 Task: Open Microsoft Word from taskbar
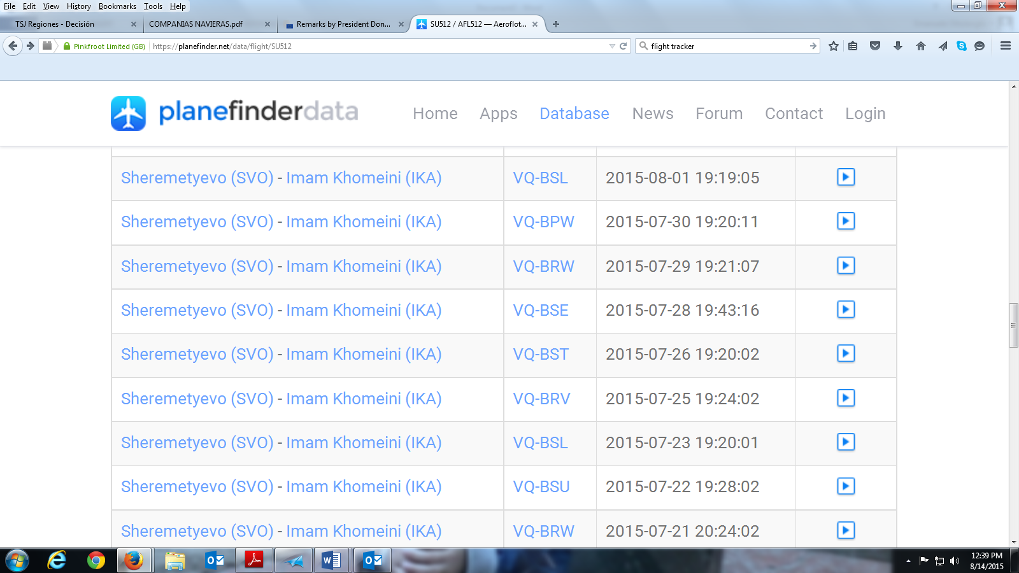[331, 561]
